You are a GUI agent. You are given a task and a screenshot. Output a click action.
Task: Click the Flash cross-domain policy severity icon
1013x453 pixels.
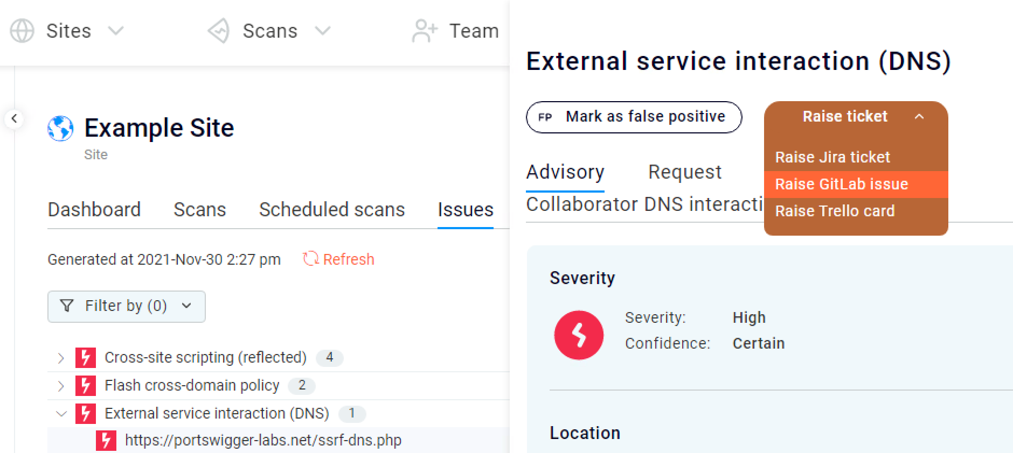(x=86, y=386)
